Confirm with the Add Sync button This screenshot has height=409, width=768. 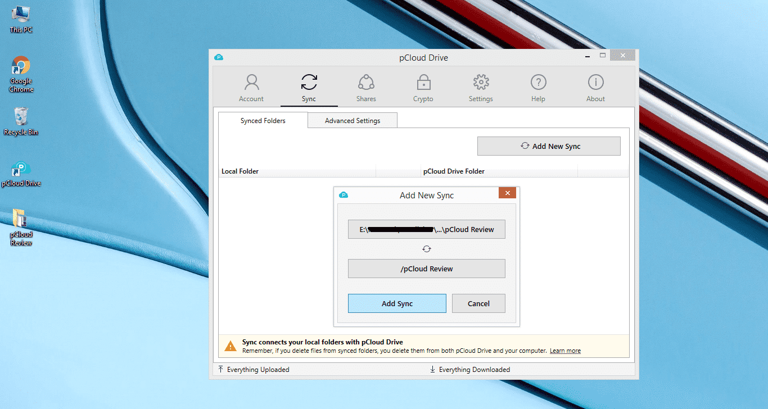click(397, 303)
